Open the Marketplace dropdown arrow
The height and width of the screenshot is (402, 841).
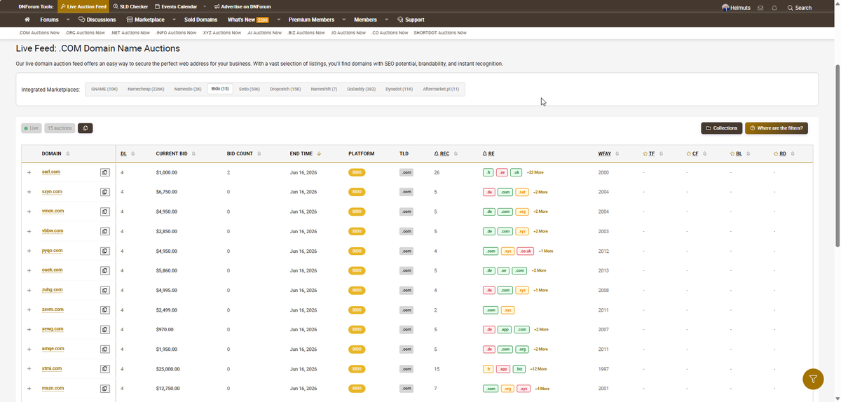point(173,20)
